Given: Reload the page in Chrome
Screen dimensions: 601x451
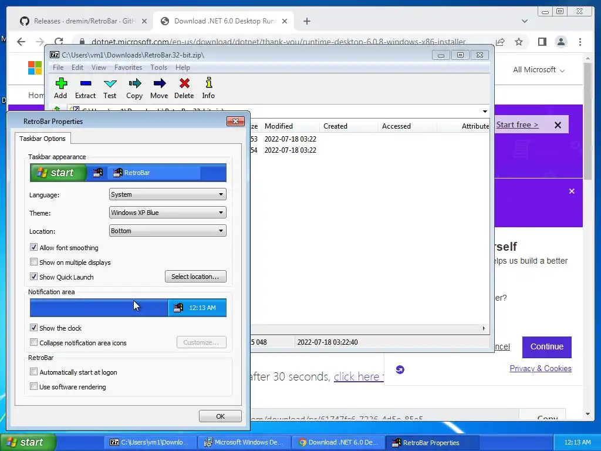Looking at the screenshot, I should click(x=59, y=42).
